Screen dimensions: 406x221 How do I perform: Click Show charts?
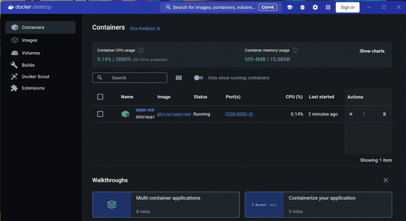[x=372, y=51]
